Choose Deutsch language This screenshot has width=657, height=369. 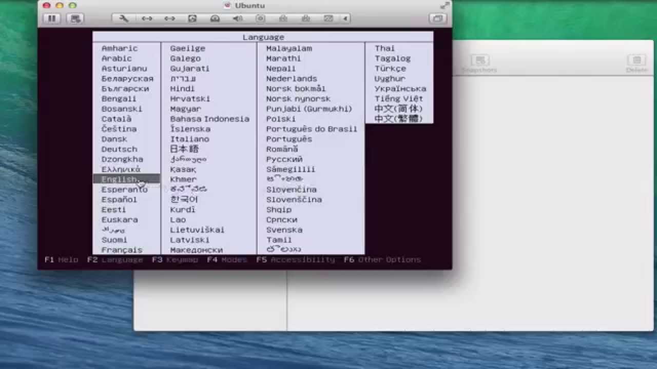[x=119, y=149]
